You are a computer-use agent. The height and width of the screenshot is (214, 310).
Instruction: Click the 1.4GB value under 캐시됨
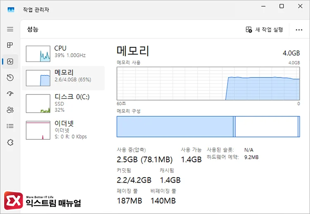[x=170, y=180]
